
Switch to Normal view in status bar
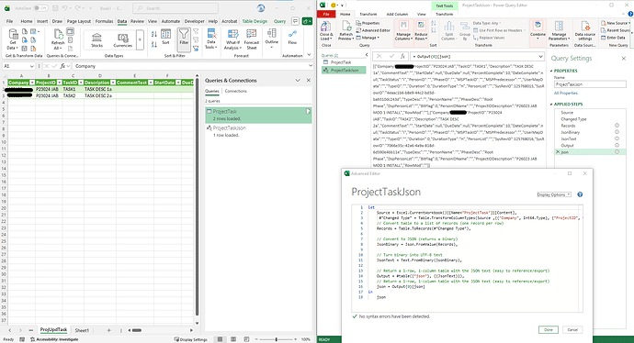(x=220, y=339)
